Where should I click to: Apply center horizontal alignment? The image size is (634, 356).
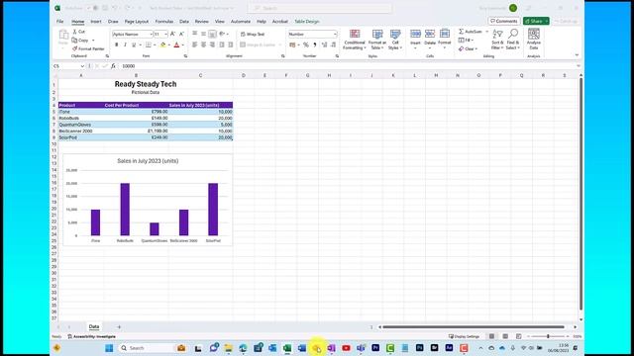coord(203,44)
